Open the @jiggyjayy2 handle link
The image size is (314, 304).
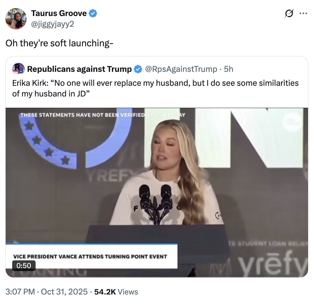(53, 23)
